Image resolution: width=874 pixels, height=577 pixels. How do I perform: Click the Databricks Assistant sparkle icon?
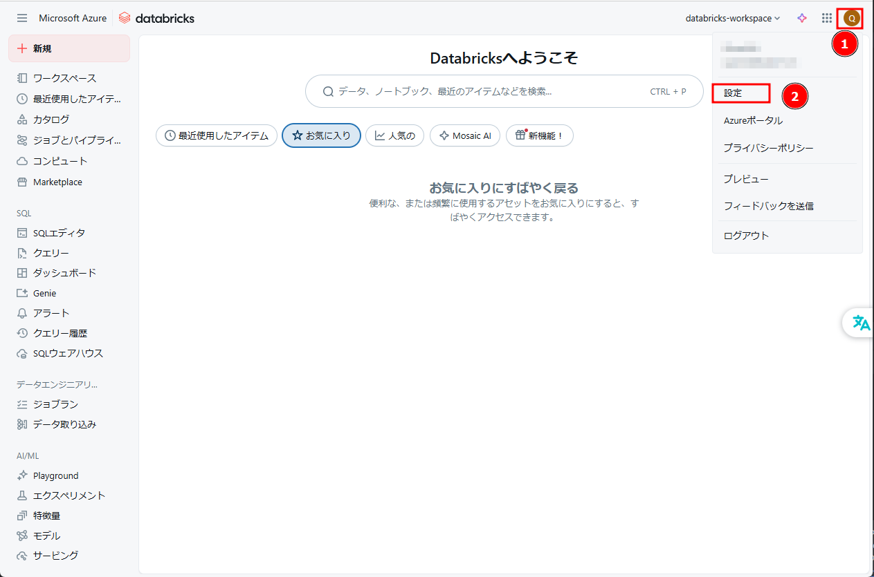point(802,18)
